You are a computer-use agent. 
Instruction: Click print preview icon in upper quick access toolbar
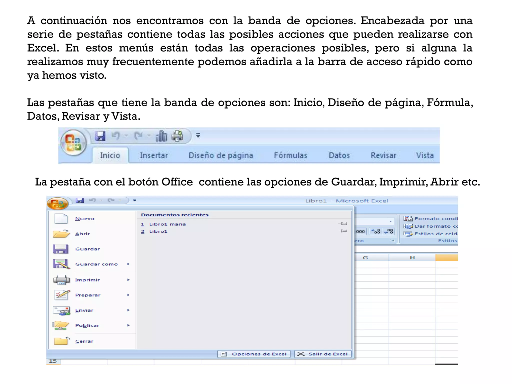pyautogui.click(x=177, y=136)
